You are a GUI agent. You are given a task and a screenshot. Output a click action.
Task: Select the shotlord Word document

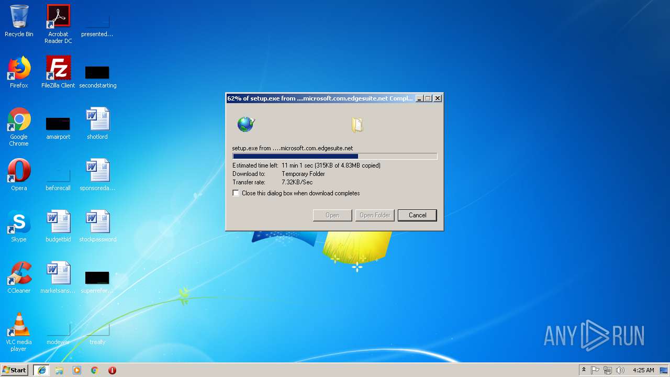(97, 124)
